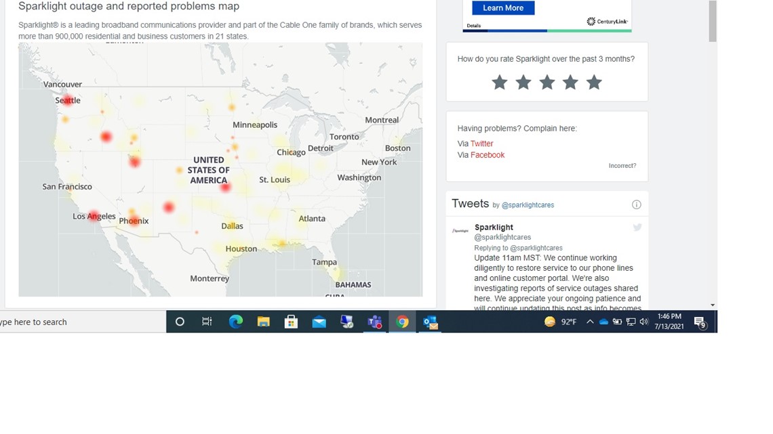
Task: Click the Monterrey label on the map
Action: tap(210, 278)
